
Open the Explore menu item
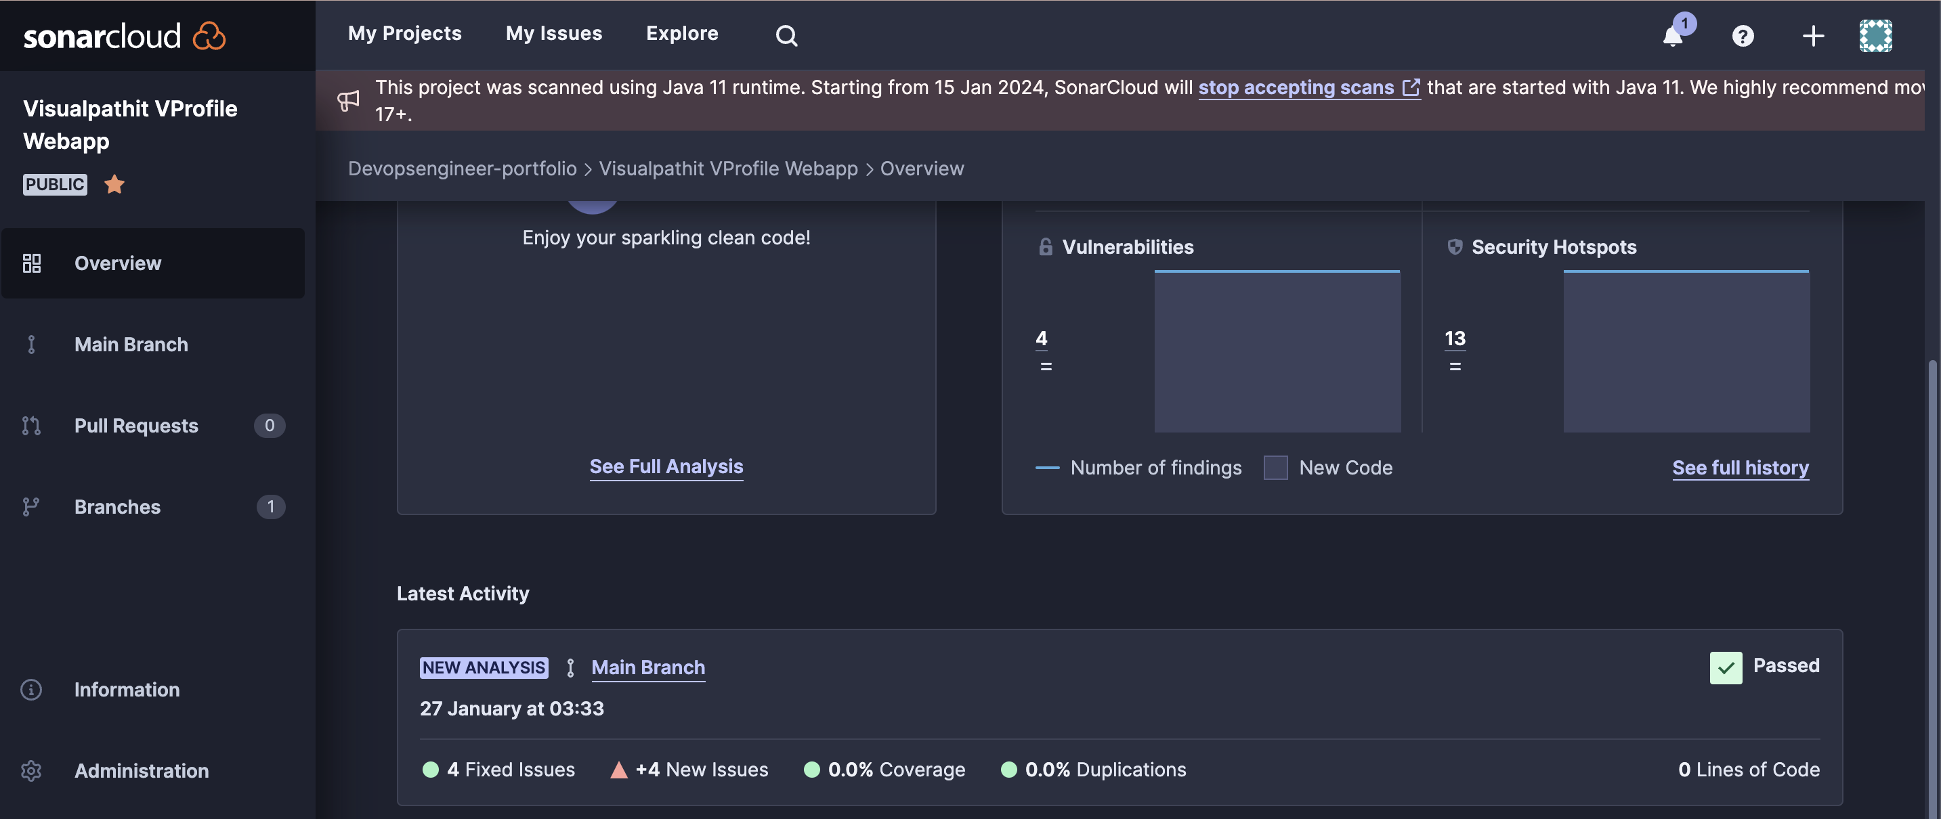pos(682,33)
